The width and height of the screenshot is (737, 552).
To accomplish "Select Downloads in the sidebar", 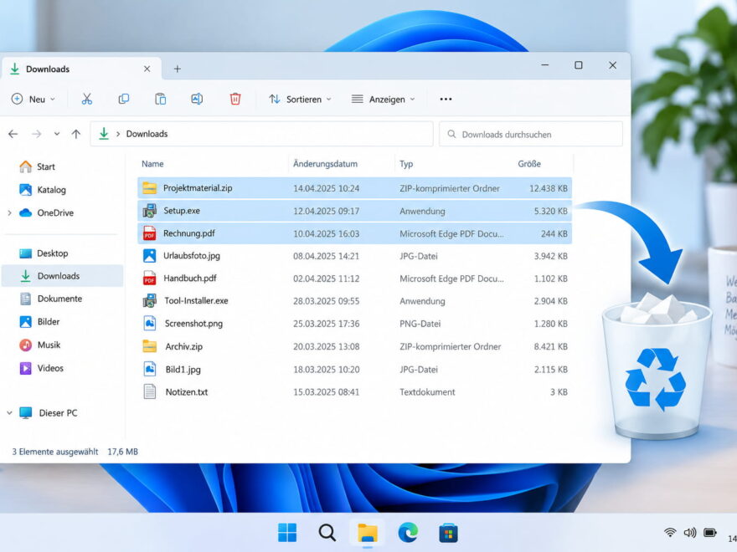I will coord(63,276).
